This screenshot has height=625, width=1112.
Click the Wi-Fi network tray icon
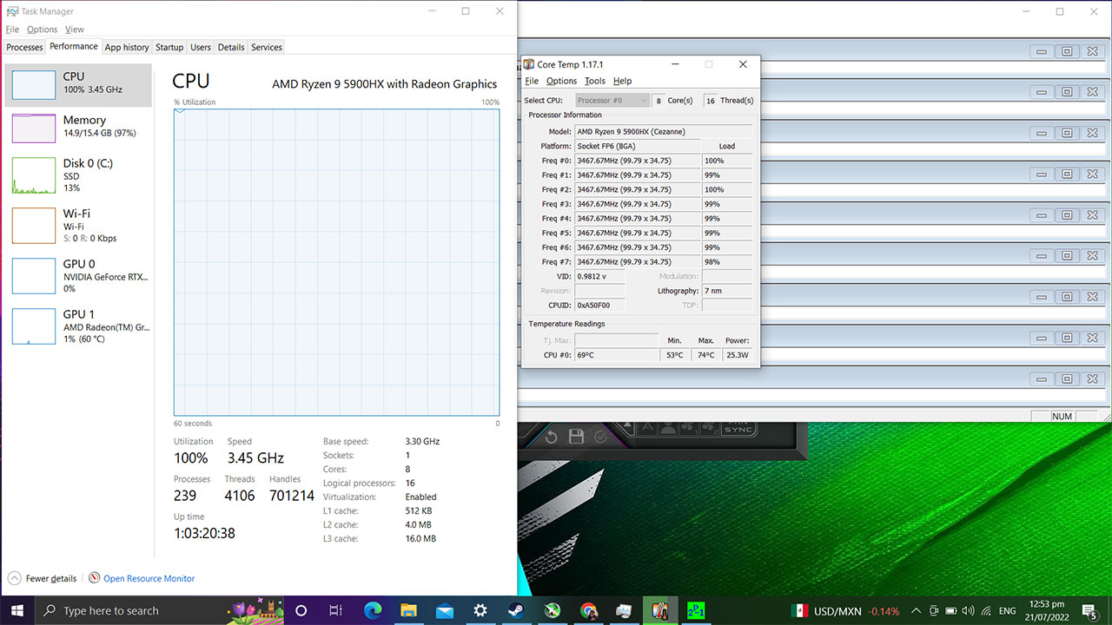coord(986,611)
